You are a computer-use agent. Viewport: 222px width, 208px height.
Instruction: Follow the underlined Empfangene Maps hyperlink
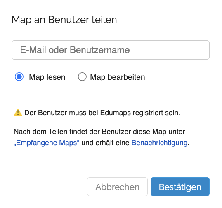click(x=47, y=143)
